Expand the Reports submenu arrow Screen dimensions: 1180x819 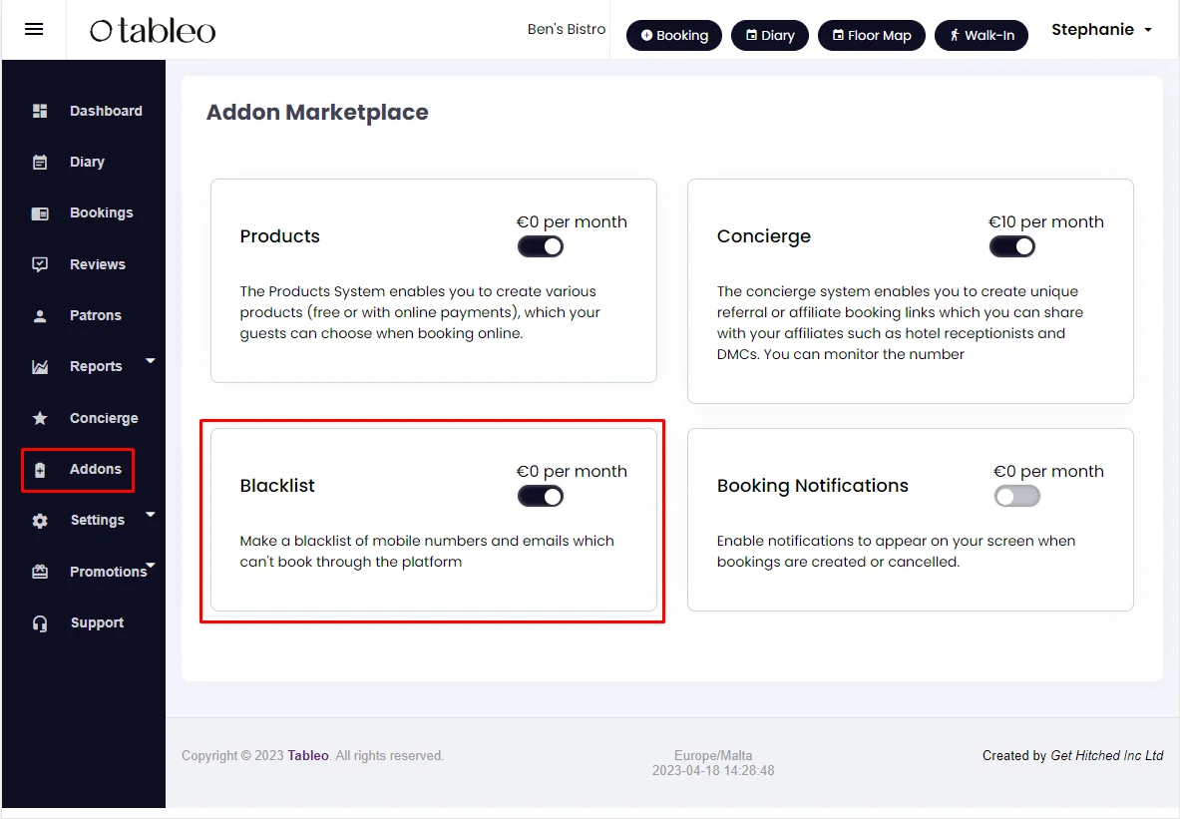(x=151, y=360)
